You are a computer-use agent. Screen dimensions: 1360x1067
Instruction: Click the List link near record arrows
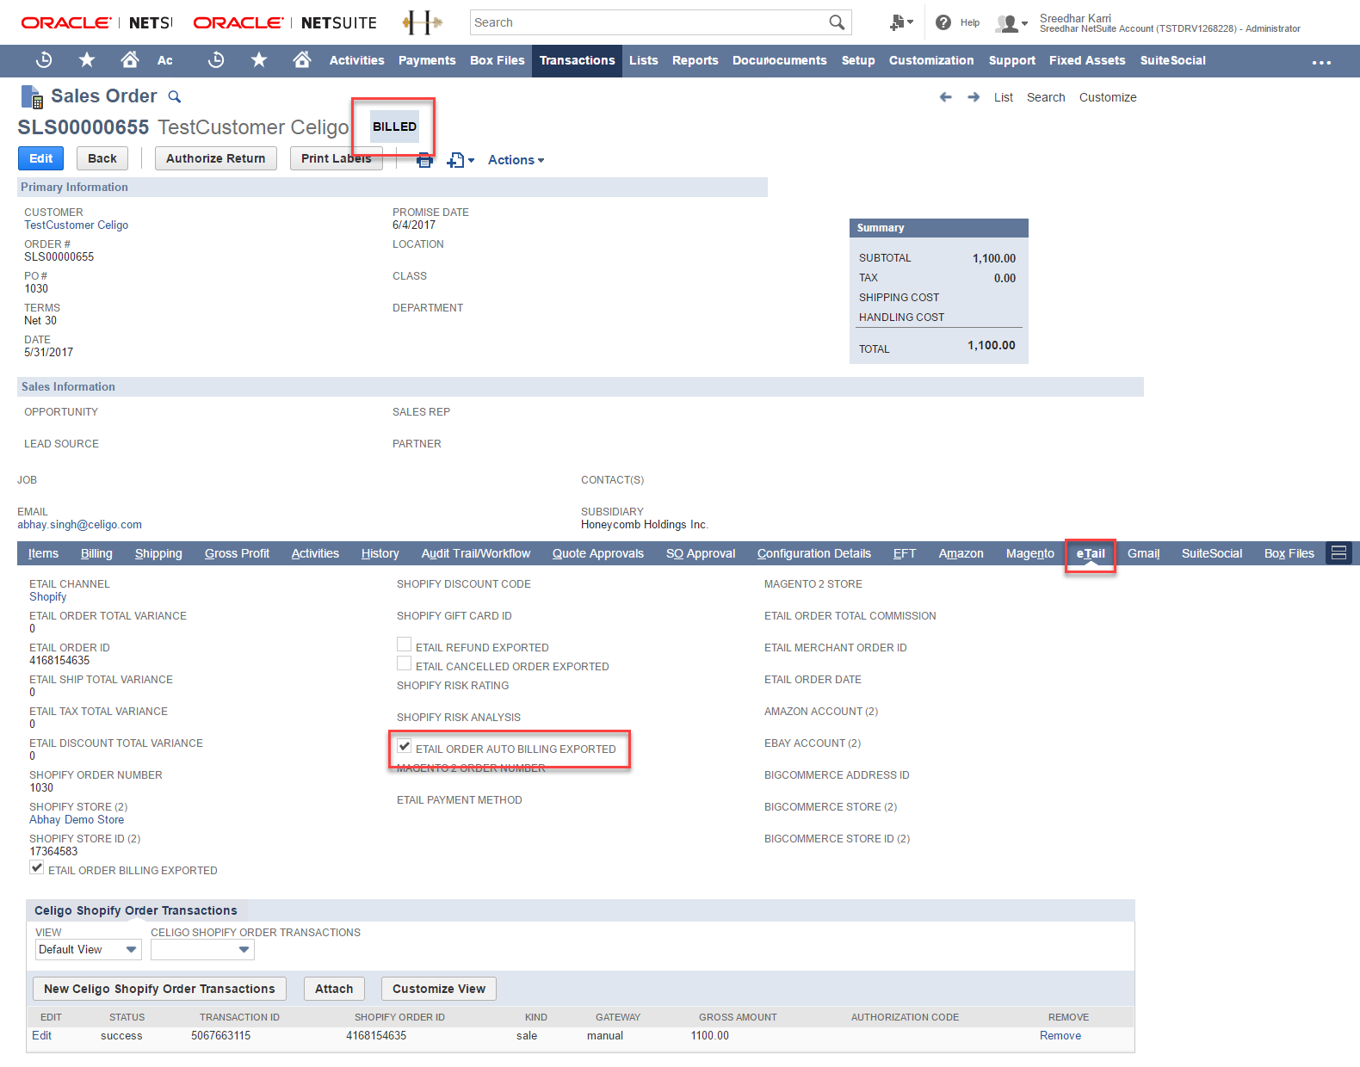(1003, 97)
